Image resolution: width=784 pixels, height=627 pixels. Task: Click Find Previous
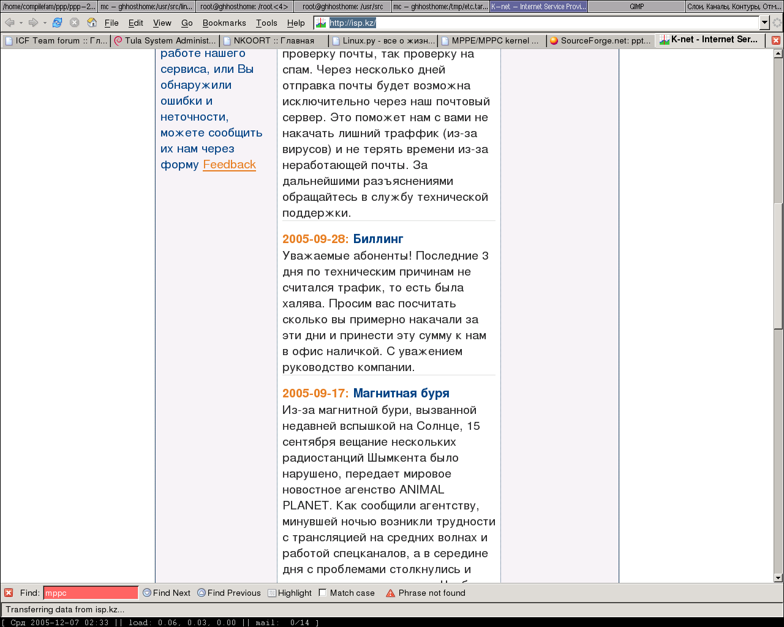[x=229, y=593]
